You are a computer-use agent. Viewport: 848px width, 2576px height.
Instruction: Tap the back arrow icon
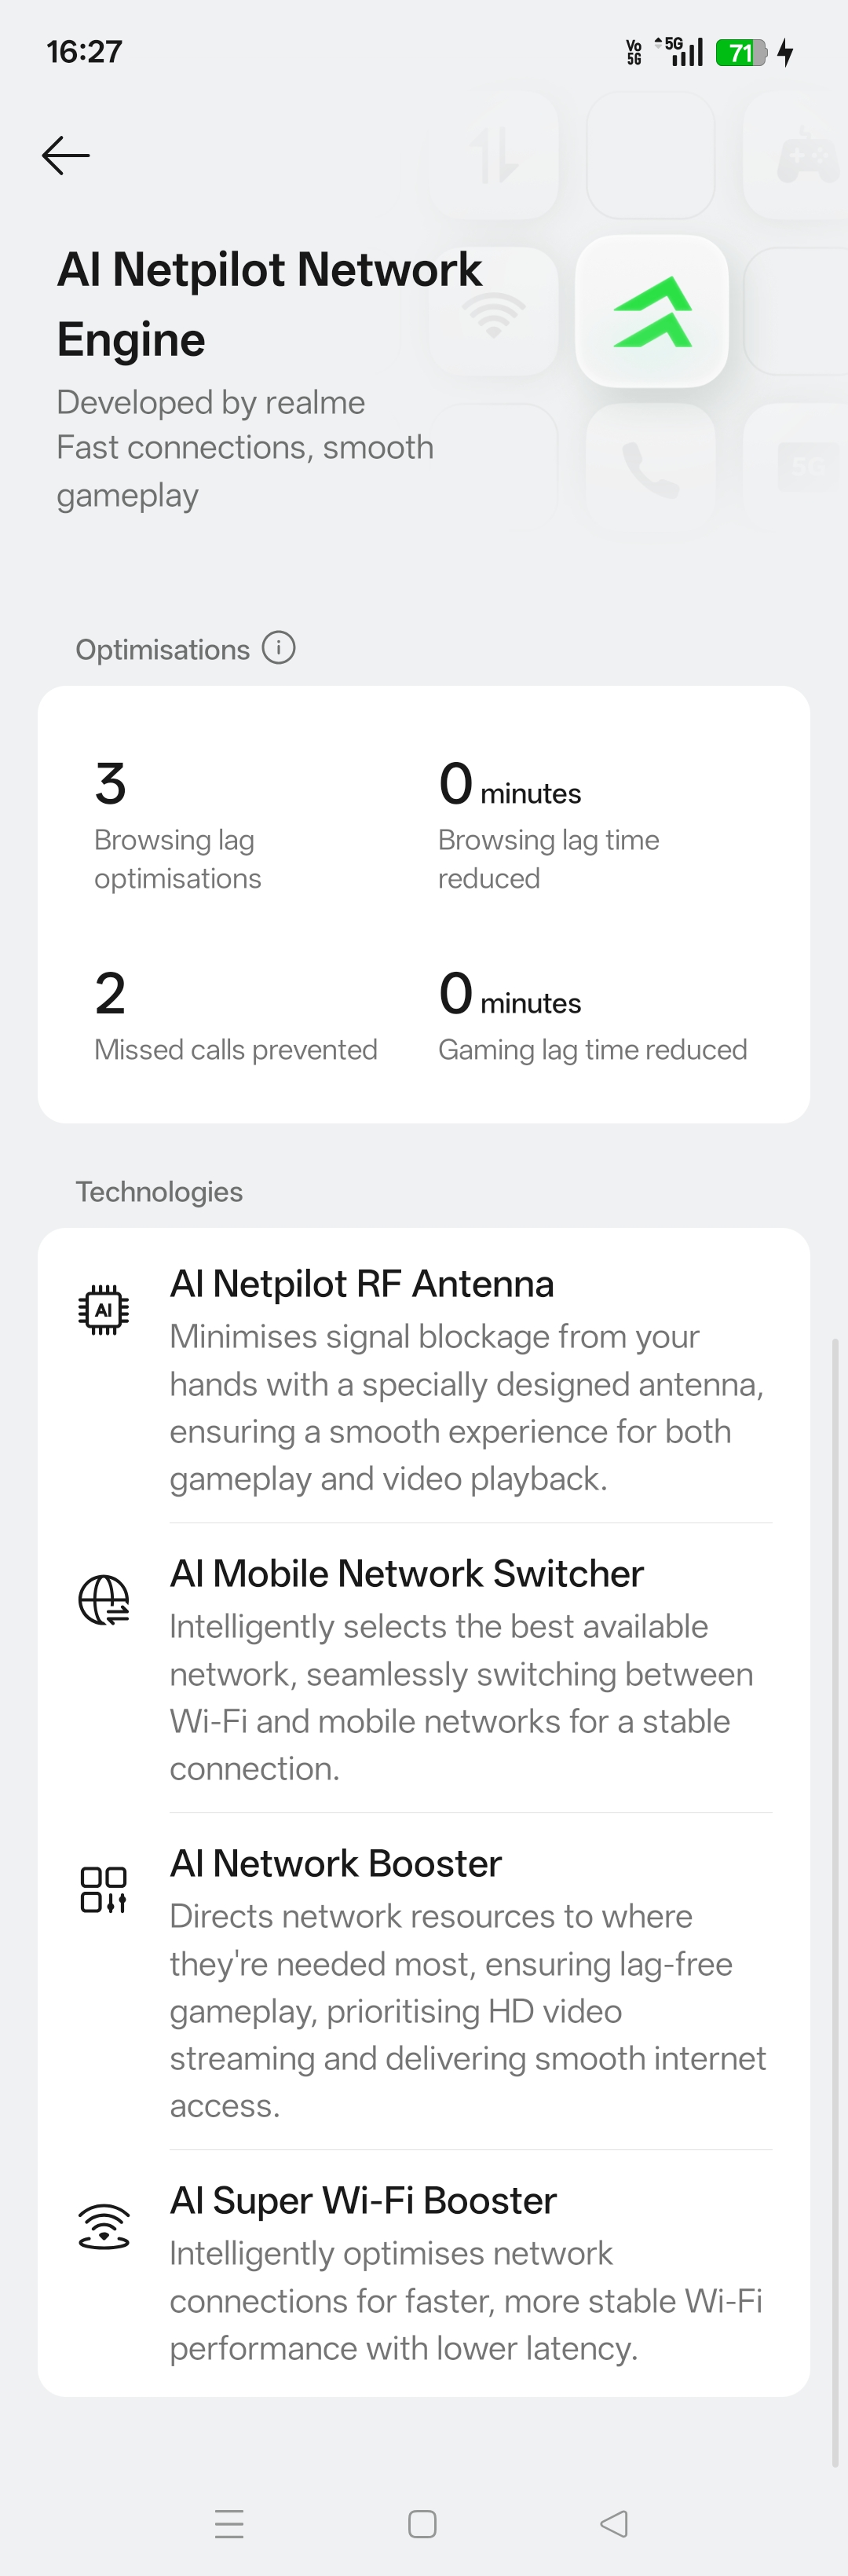pyautogui.click(x=66, y=156)
